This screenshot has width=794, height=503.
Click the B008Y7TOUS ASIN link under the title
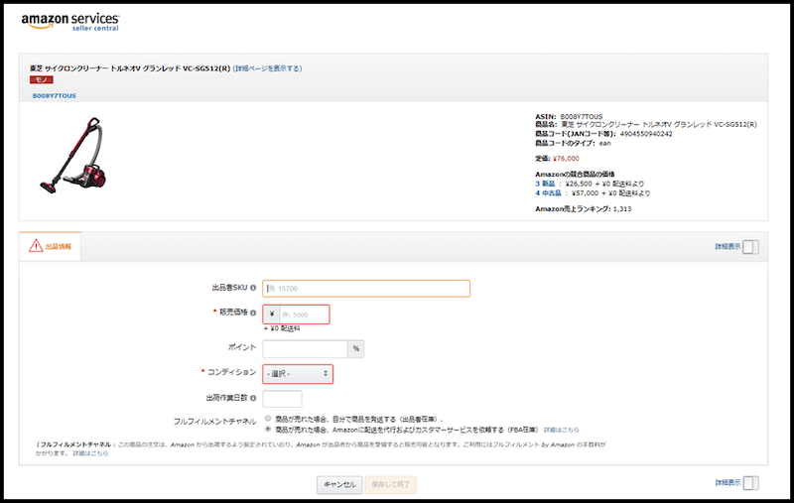tap(55, 95)
